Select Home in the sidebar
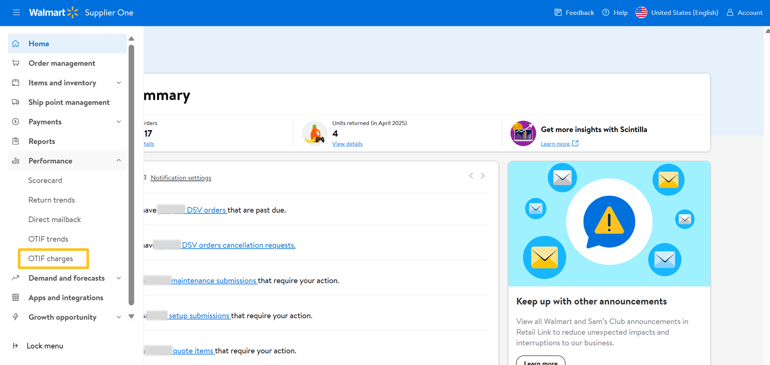Viewport: 770px width, 365px height. [x=67, y=43]
